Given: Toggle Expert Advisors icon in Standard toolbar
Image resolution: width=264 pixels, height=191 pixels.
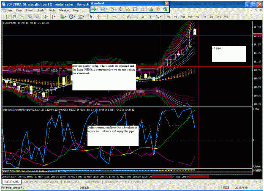Looking at the screenshot, I should point(165,9).
